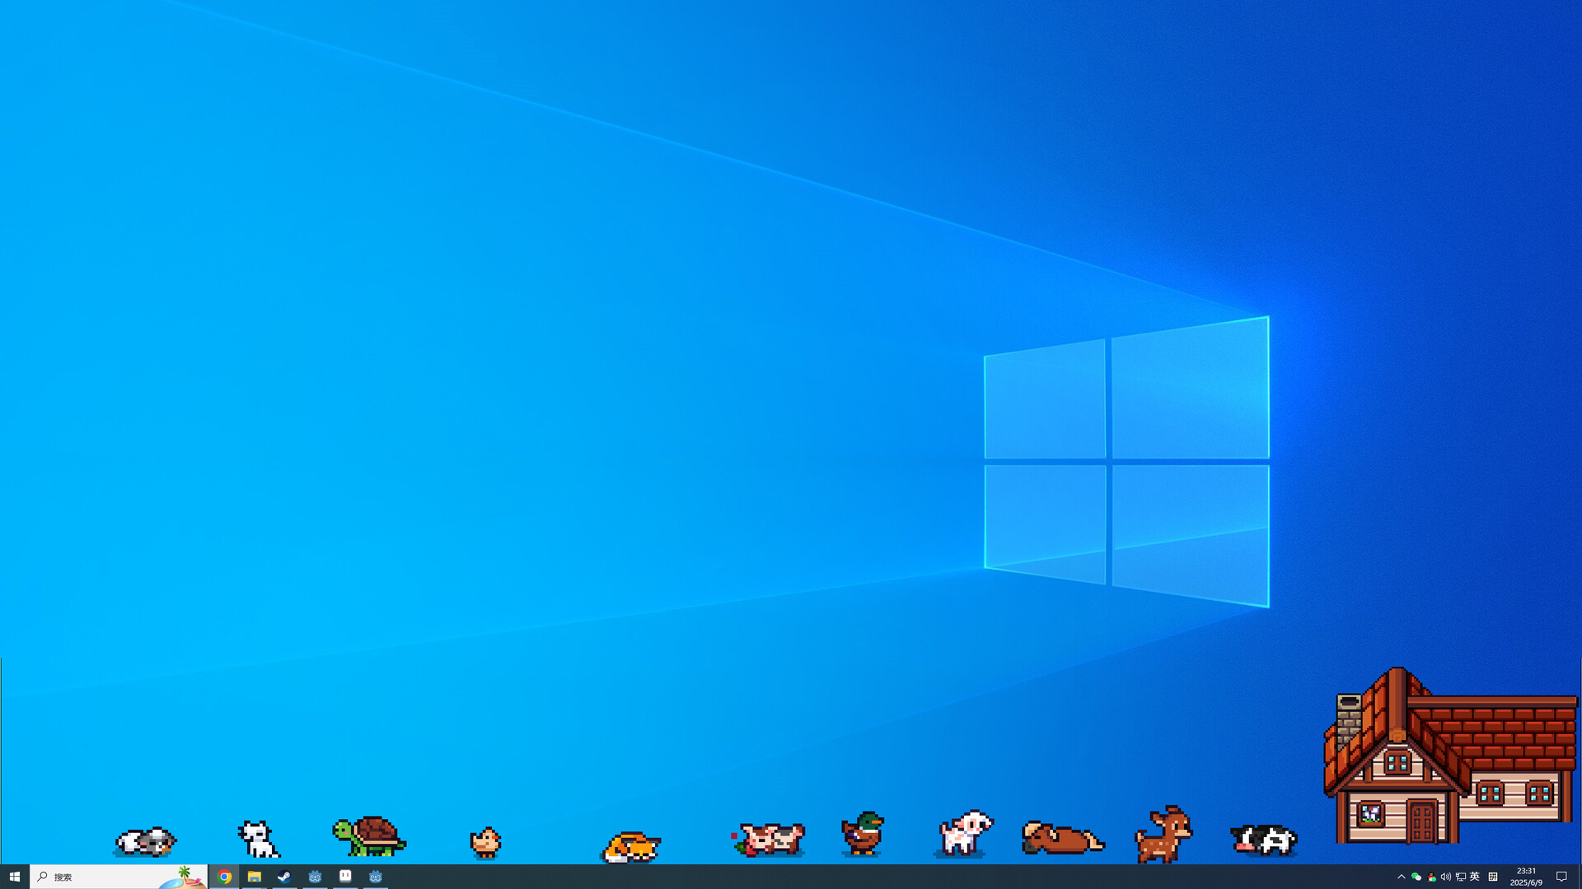This screenshot has height=889, width=1582.
Task: Click the sleeping orange fox
Action: coord(631,847)
